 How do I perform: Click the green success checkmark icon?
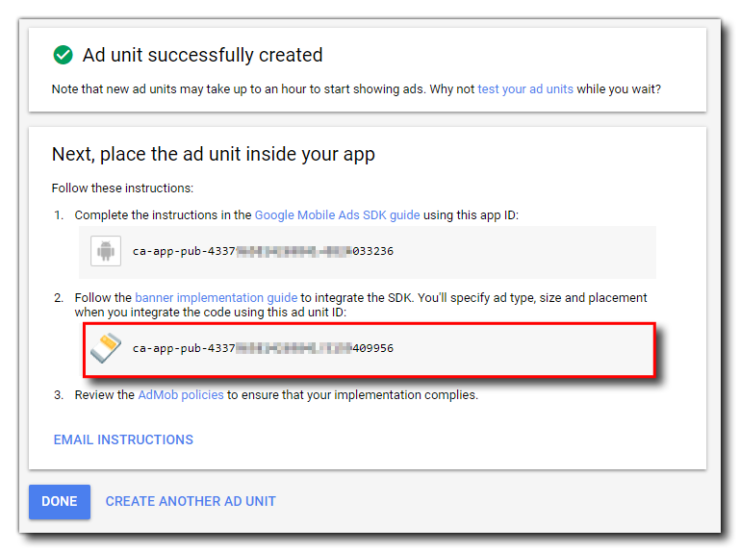click(64, 55)
